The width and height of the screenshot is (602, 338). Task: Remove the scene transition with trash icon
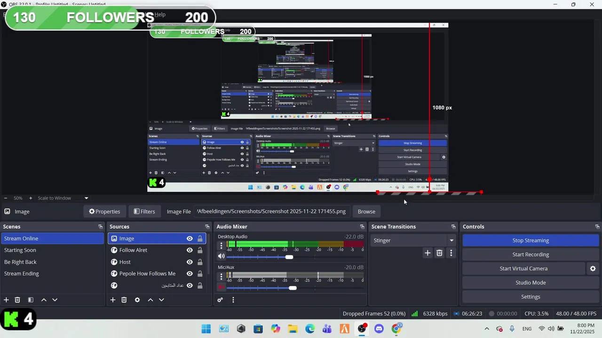tap(439, 253)
